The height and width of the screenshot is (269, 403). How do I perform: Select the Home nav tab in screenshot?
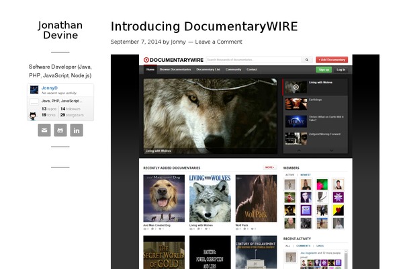click(150, 69)
